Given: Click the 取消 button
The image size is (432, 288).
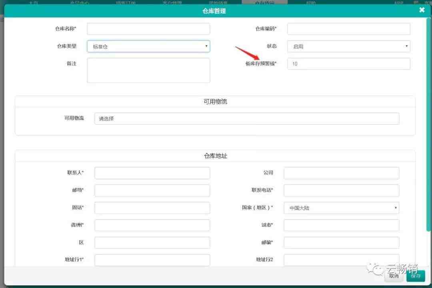Looking at the screenshot, I should pyautogui.click(x=394, y=276).
